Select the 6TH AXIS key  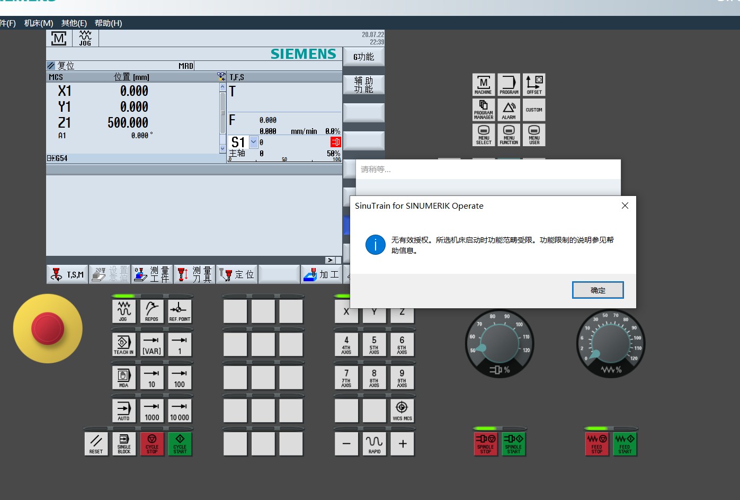[x=402, y=344]
